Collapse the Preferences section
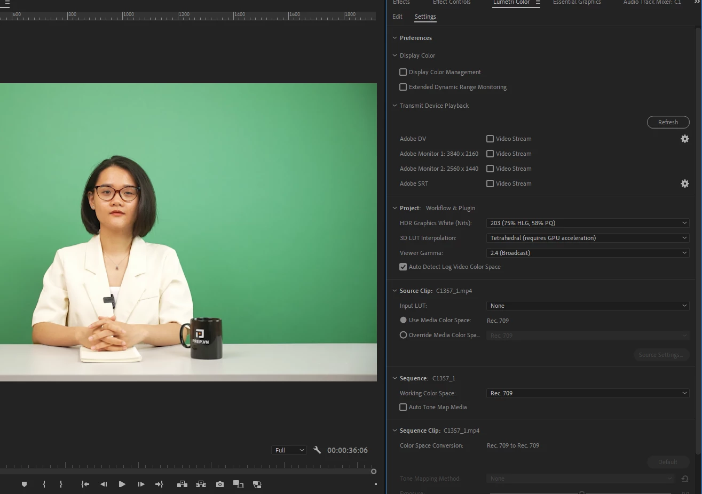The width and height of the screenshot is (702, 494). (x=395, y=38)
